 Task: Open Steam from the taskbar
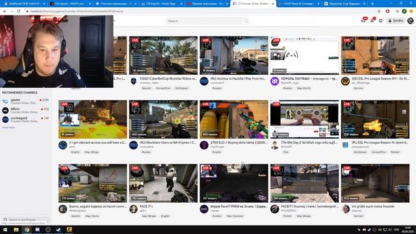point(58,229)
